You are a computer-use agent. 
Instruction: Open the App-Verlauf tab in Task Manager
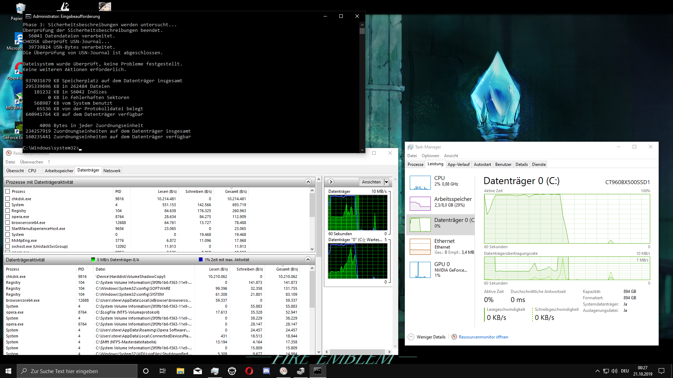click(x=458, y=164)
